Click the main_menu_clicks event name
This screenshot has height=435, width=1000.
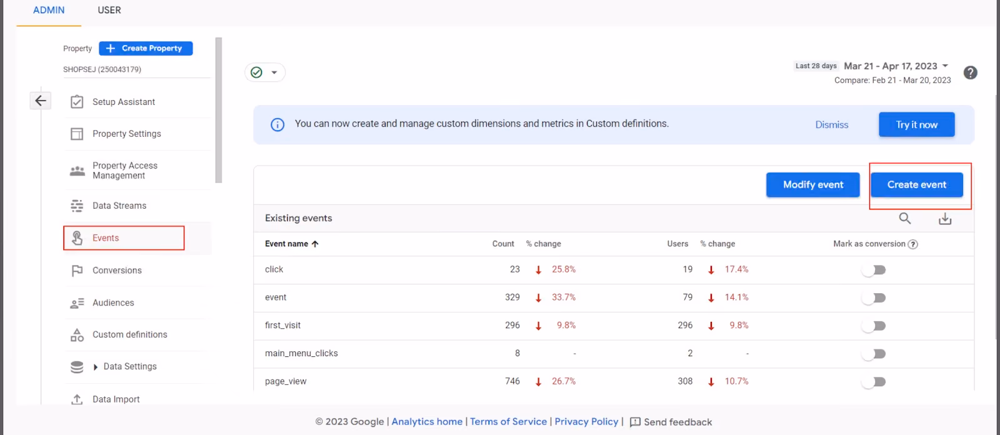(301, 354)
